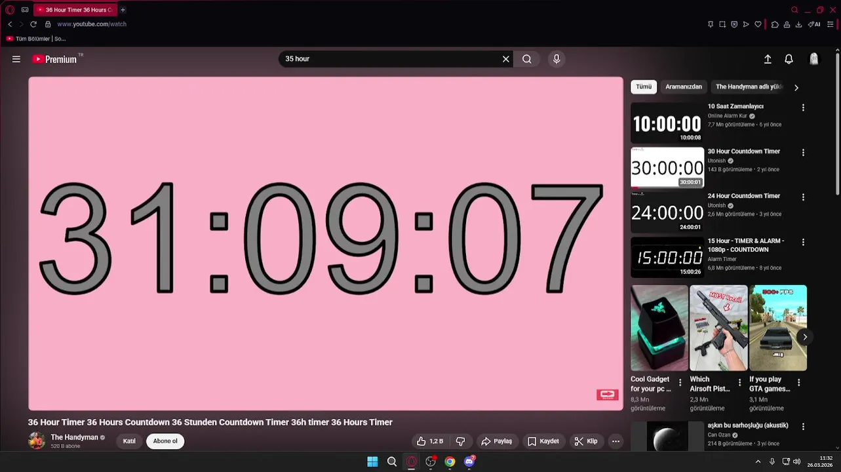The image size is (841, 472).
Task: Open YouTube notifications bell
Action: coord(789,59)
